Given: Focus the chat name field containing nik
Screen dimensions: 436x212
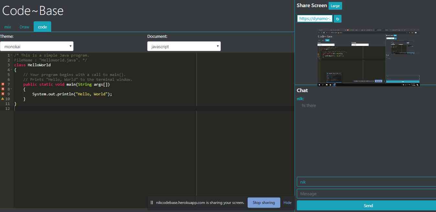Looking at the screenshot, I should point(366,182).
